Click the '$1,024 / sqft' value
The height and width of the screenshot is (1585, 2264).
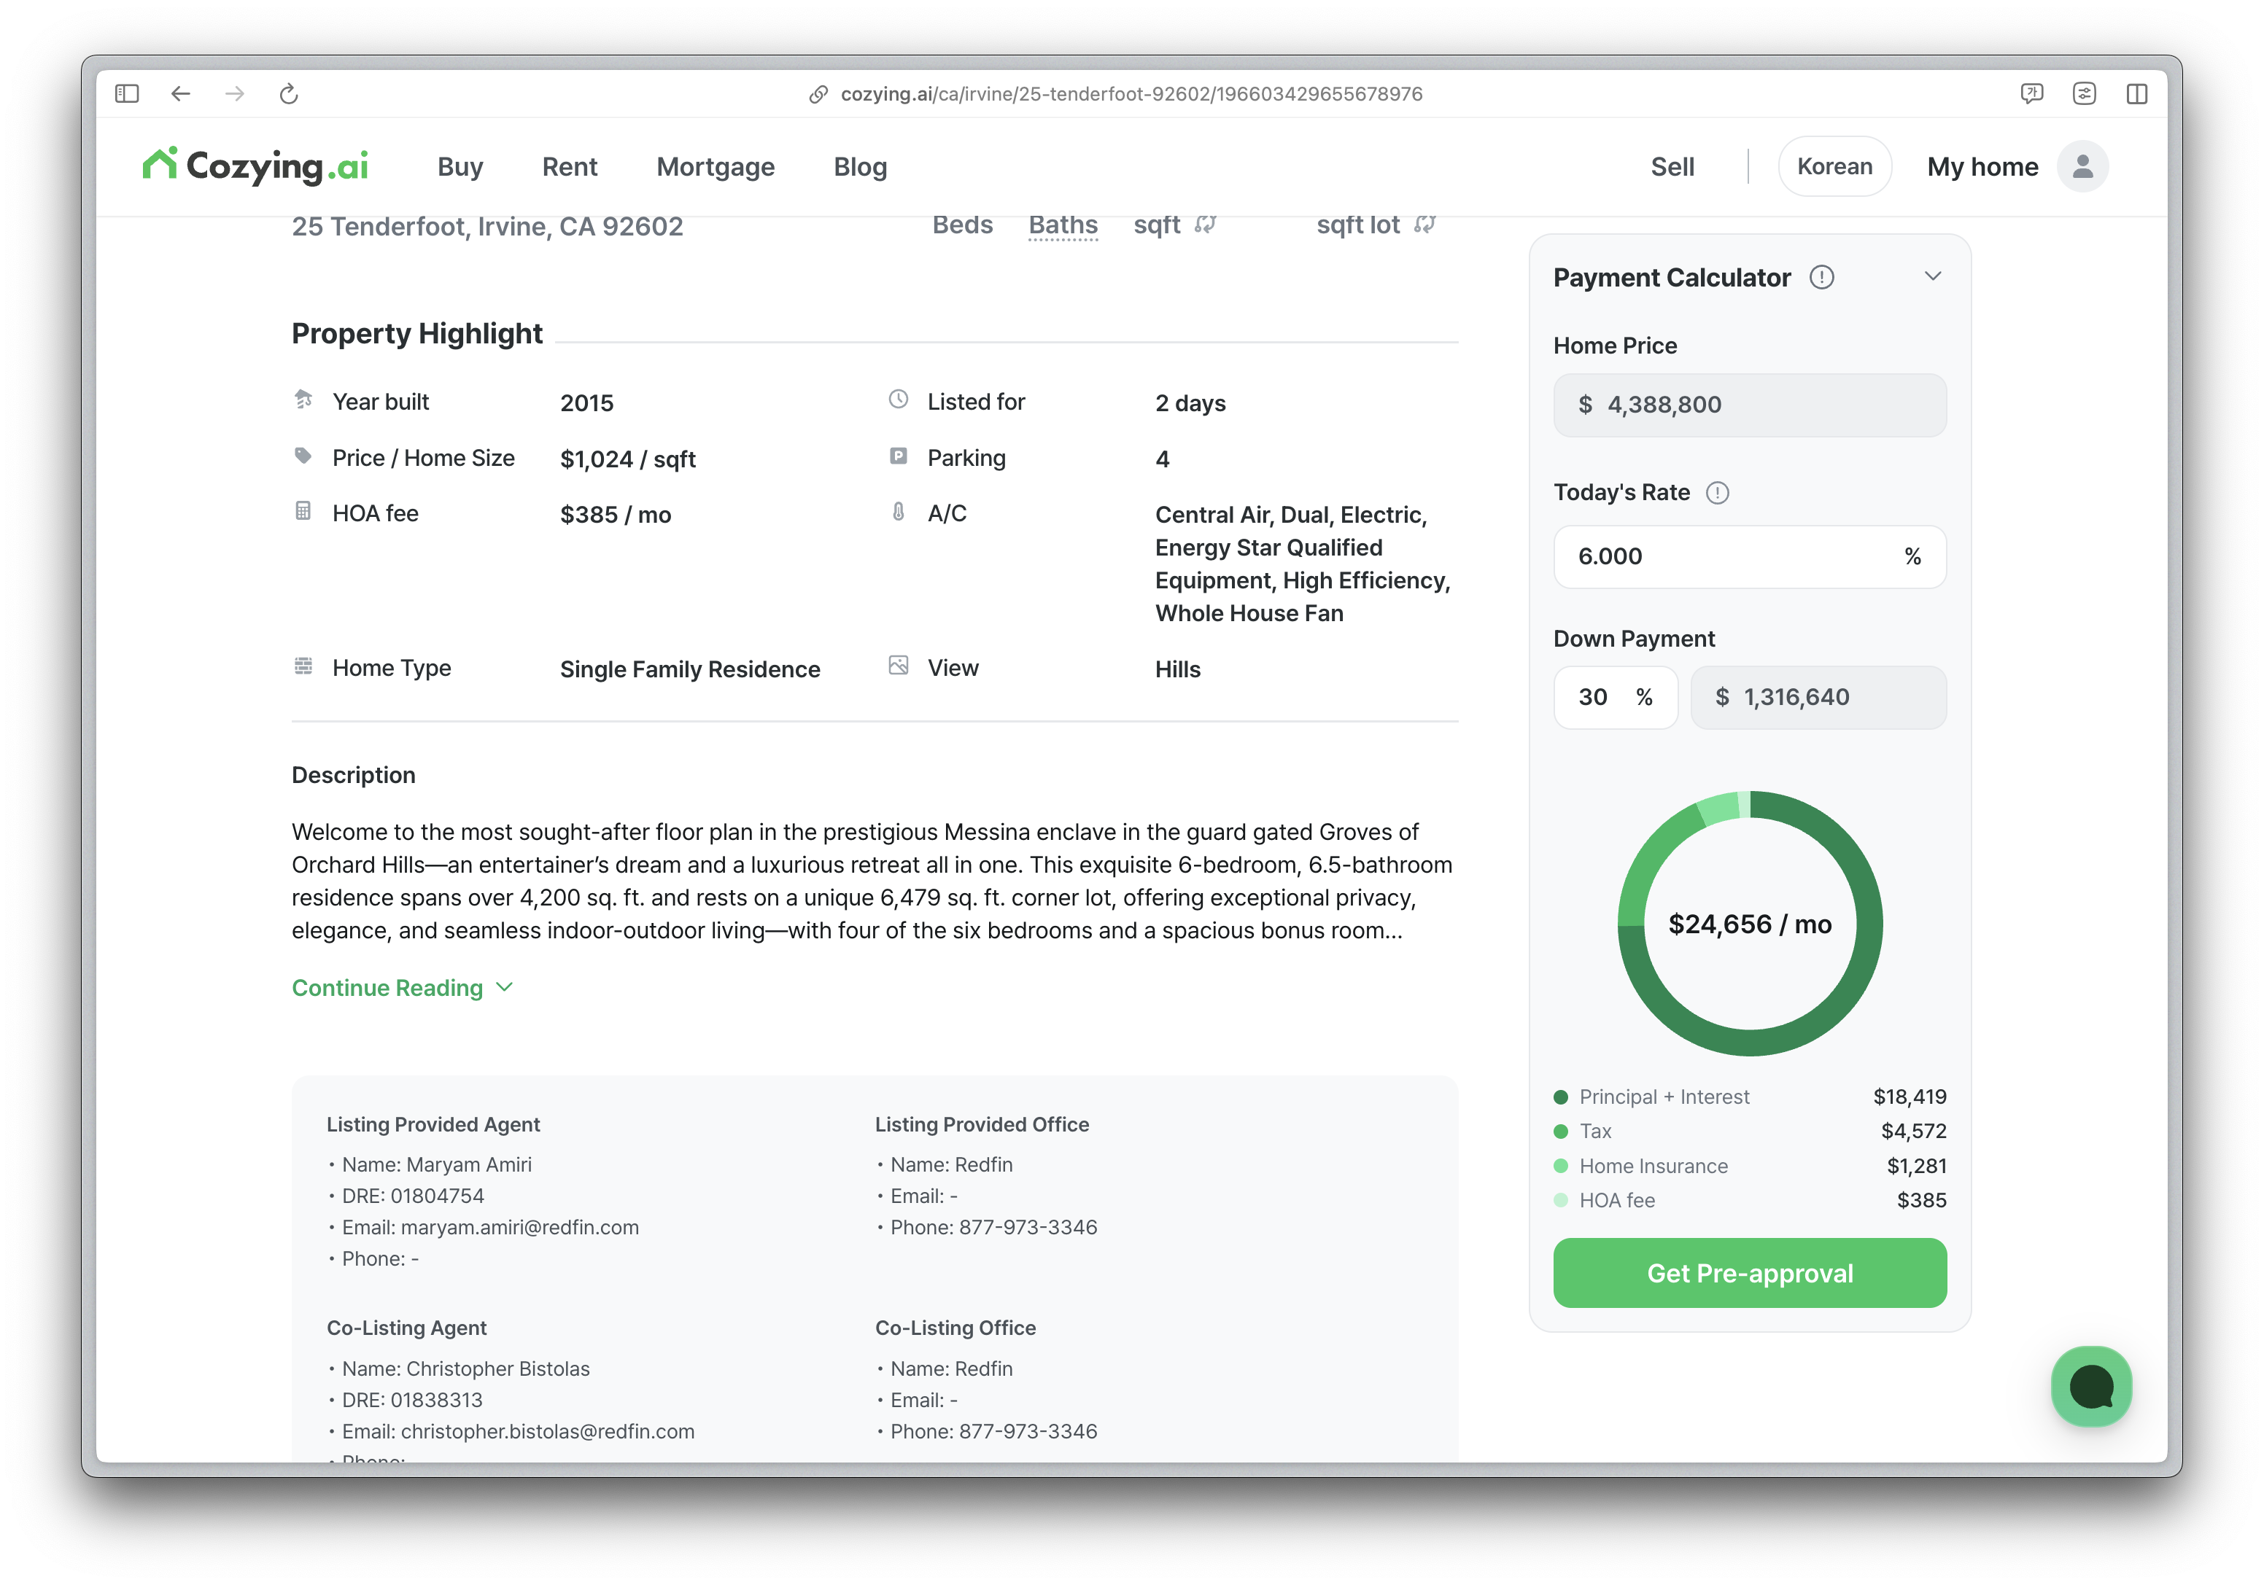(x=628, y=459)
